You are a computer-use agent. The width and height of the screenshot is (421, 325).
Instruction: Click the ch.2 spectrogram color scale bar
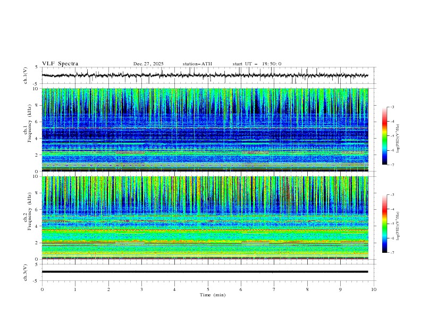(384, 224)
